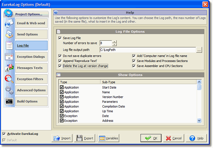Toggle Save Modules and Processes Sections
The height and width of the screenshot is (148, 213).
[x=134, y=61]
